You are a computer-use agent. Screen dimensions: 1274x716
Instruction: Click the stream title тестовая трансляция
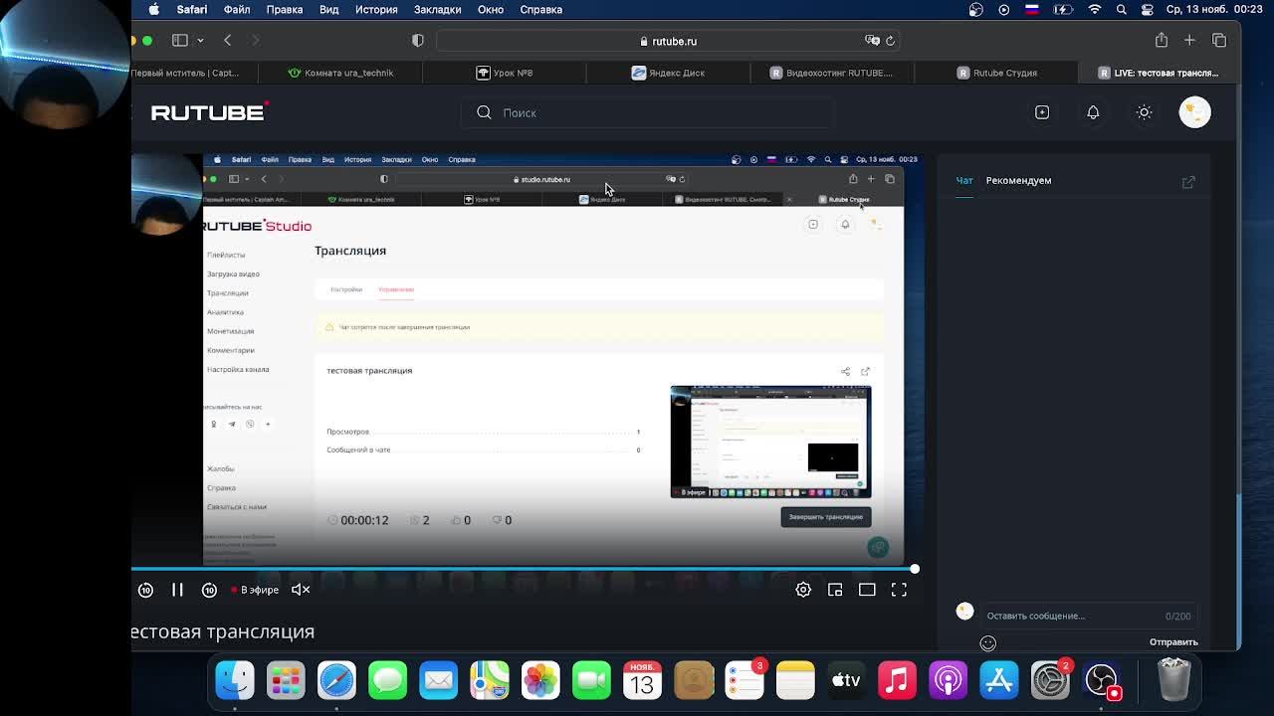click(x=224, y=631)
